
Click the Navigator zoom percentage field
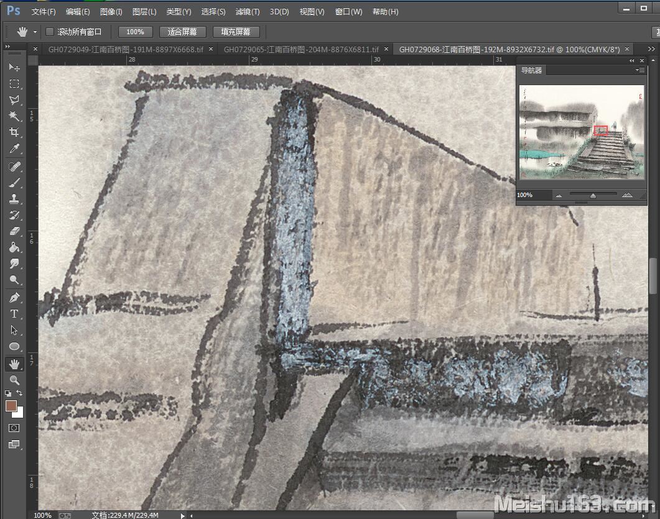(x=534, y=195)
